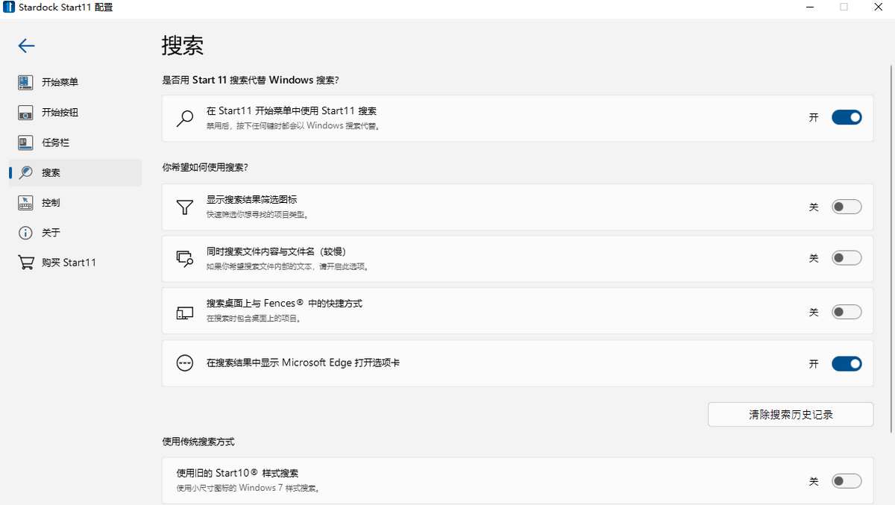Enable 同时搜索文件内容与文件名 toggle
Screen dimensions: 895x505
point(847,258)
